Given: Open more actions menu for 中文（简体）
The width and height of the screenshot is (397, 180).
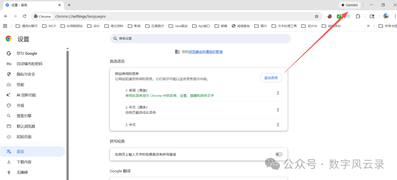Looking at the screenshot, I should (278, 110).
